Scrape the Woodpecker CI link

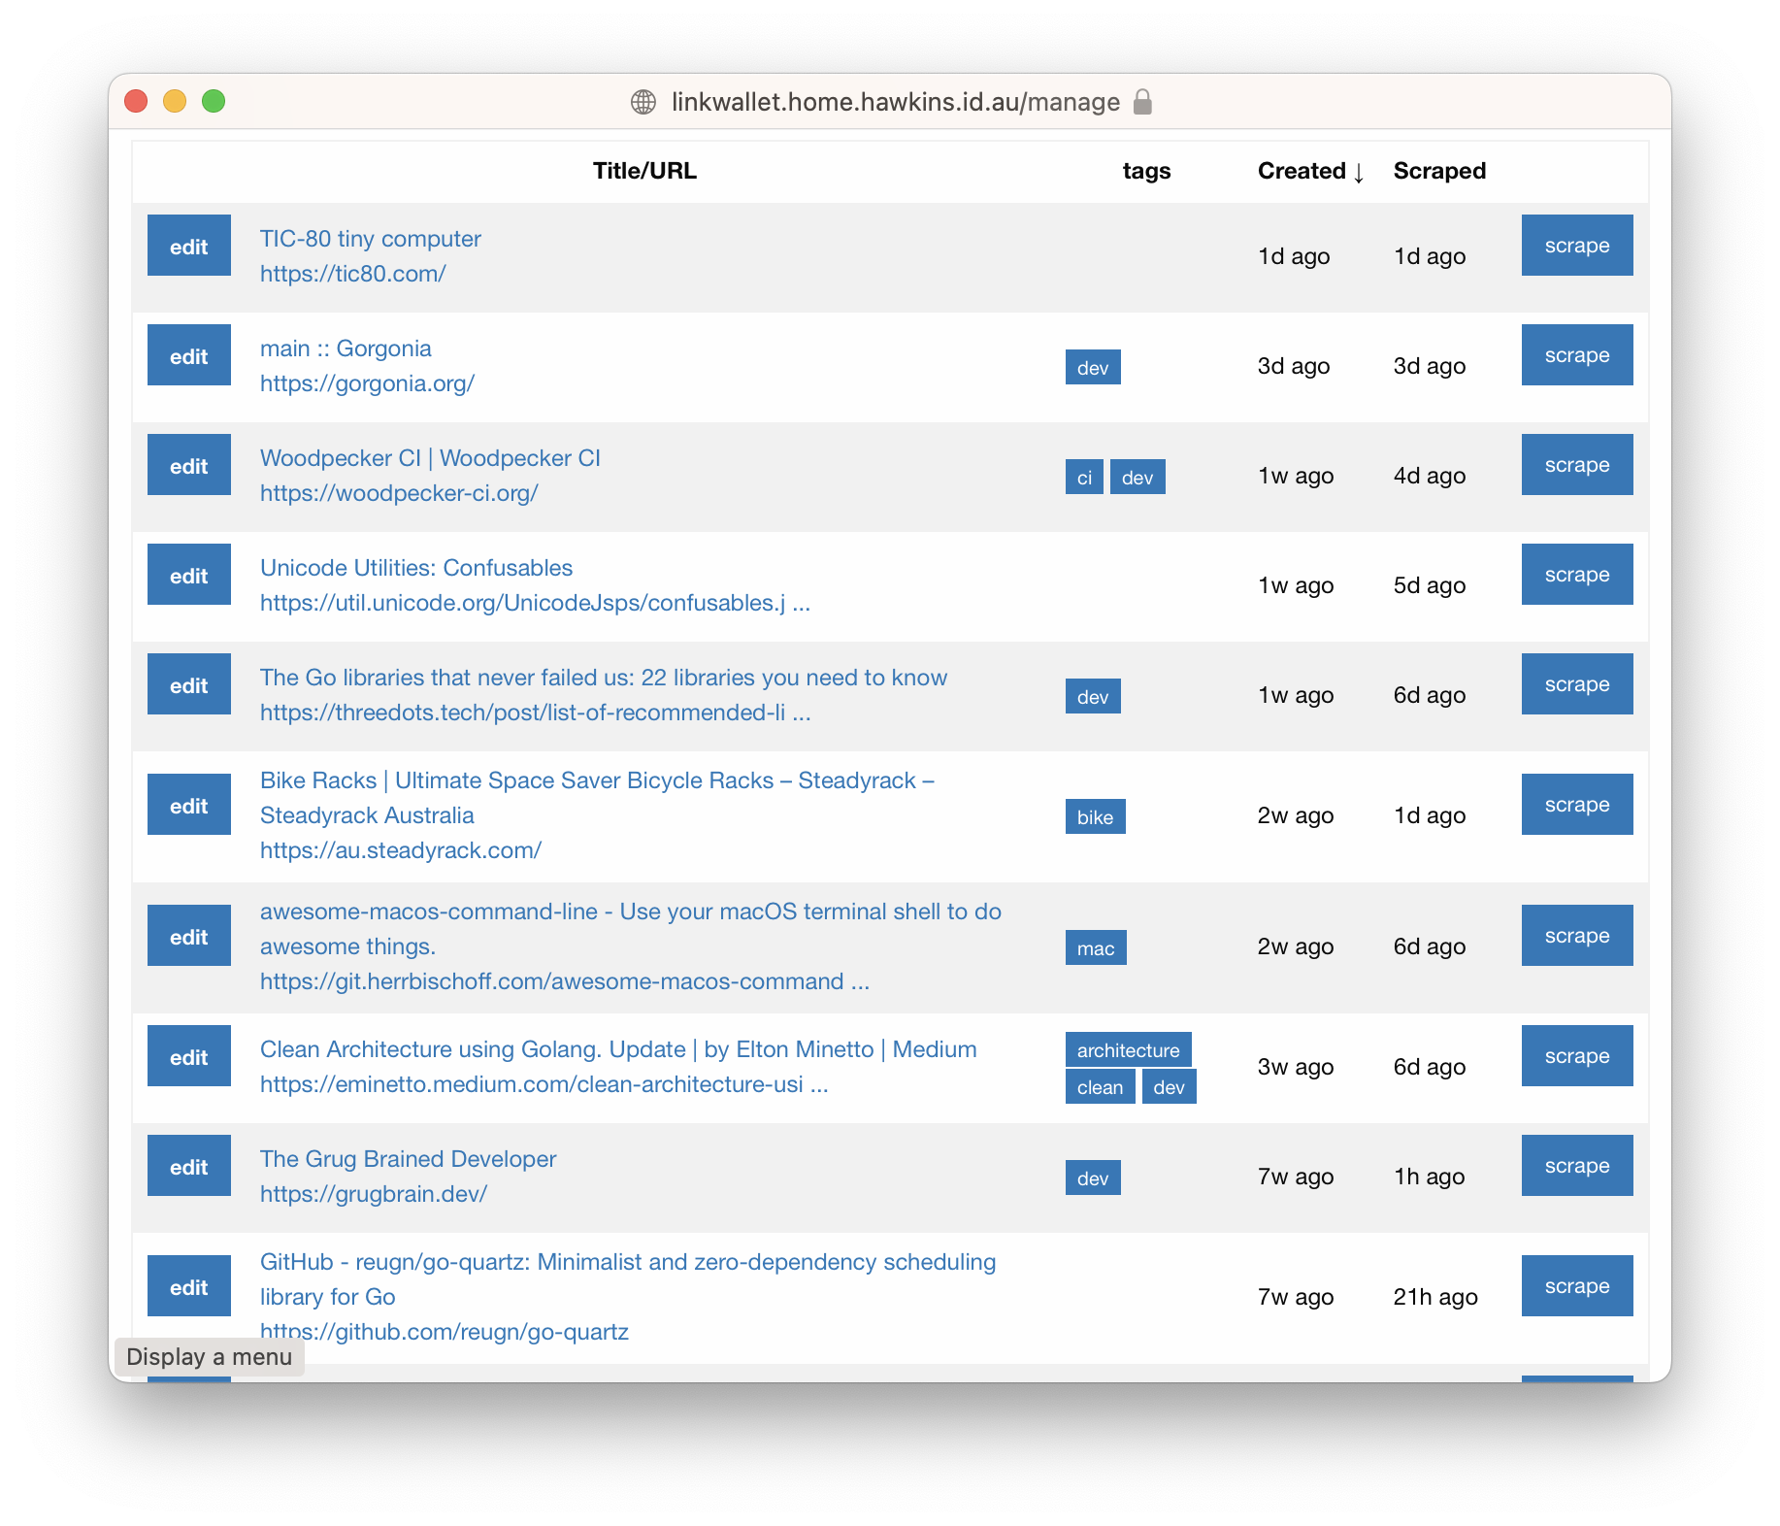(1576, 465)
